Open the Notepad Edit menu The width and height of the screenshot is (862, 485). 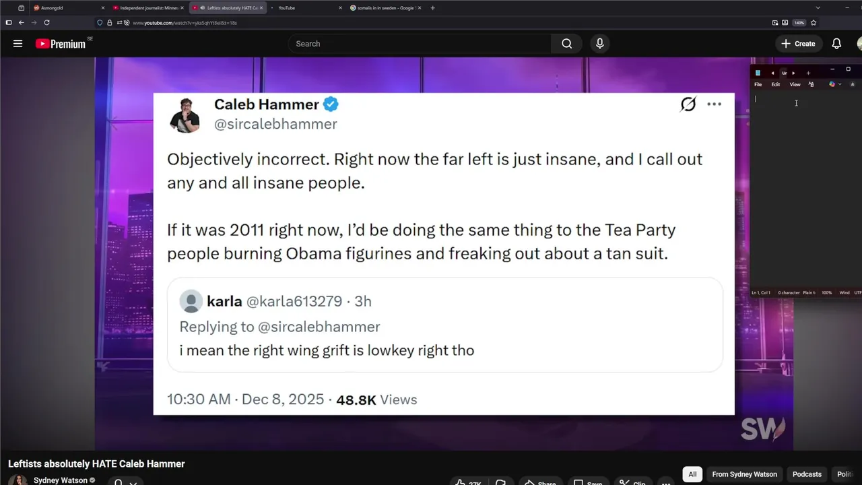[776, 84]
